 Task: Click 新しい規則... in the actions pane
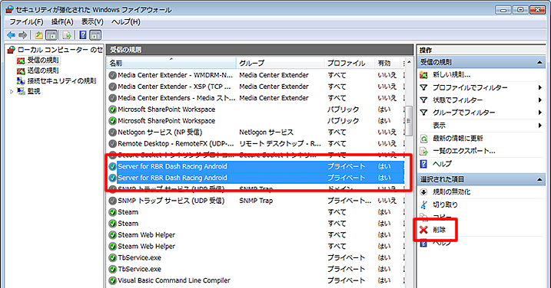coord(451,74)
